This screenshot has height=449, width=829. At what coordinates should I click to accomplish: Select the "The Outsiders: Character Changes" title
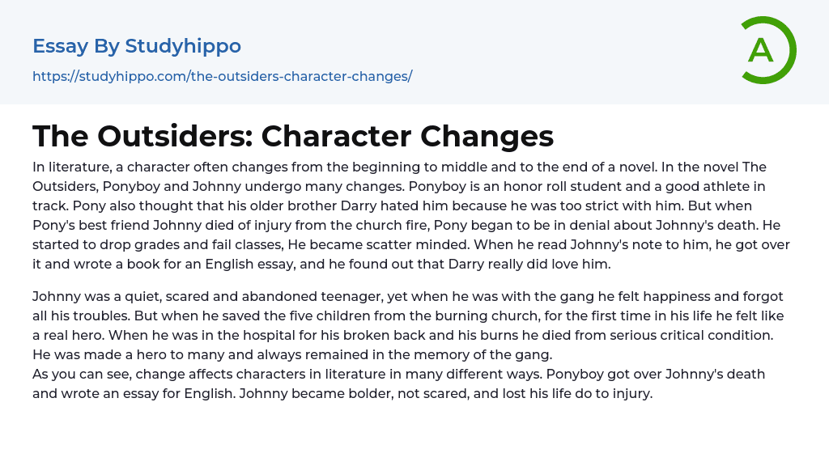[293, 136]
